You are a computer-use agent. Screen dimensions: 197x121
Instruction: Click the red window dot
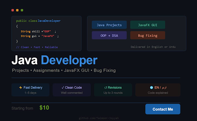pos(12,10)
